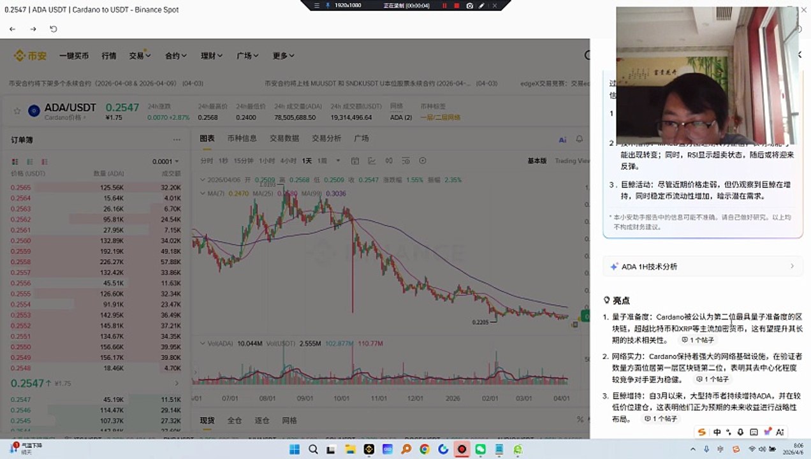Go forward with the browser forward arrow

pyautogui.click(x=33, y=29)
